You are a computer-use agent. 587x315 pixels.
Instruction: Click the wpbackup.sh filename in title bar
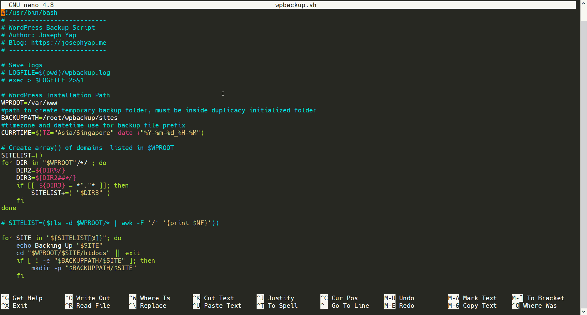(296, 5)
